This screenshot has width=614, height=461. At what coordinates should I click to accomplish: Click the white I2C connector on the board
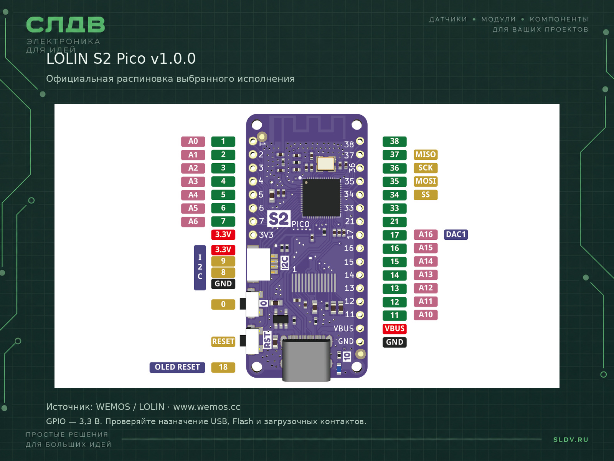(x=258, y=264)
